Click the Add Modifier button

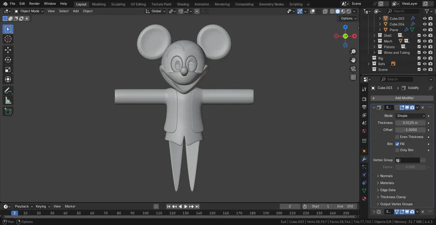coord(402,98)
